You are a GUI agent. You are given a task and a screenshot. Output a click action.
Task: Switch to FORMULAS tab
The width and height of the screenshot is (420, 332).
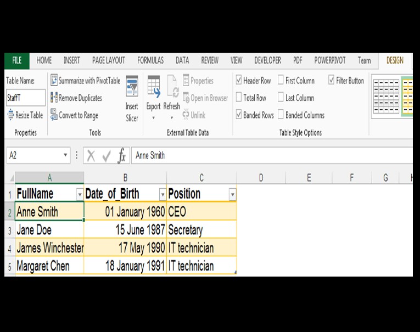[150, 60]
